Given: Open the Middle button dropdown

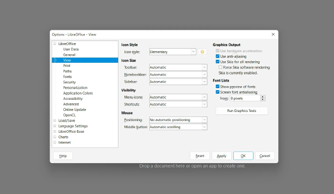Looking at the screenshot, I should [x=178, y=127].
